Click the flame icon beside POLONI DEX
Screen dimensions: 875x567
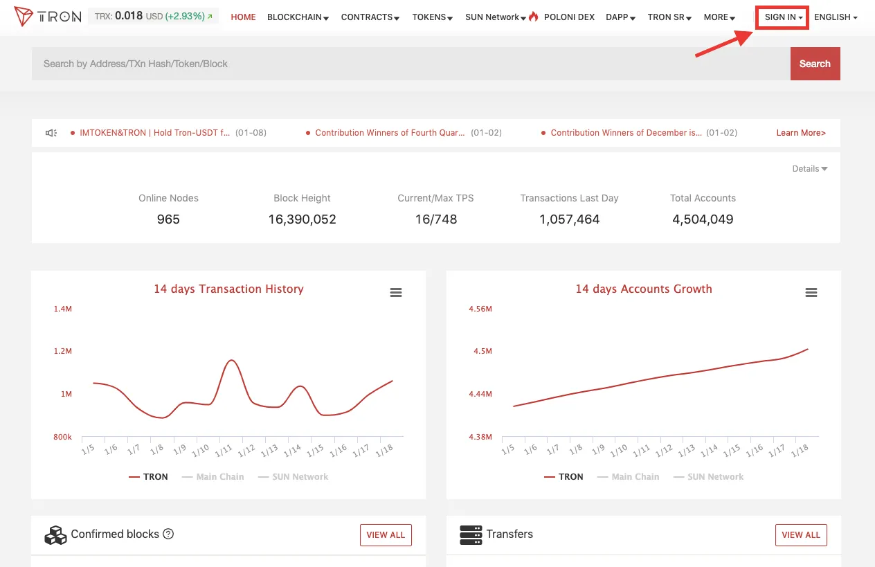pyautogui.click(x=533, y=17)
